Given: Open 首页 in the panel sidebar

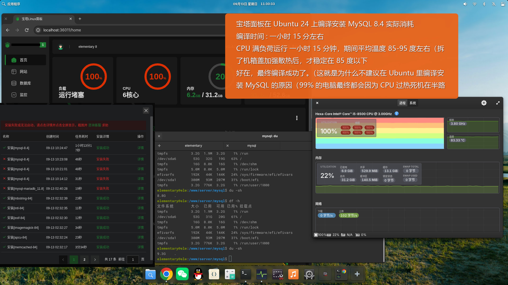Looking at the screenshot, I should pos(26,60).
